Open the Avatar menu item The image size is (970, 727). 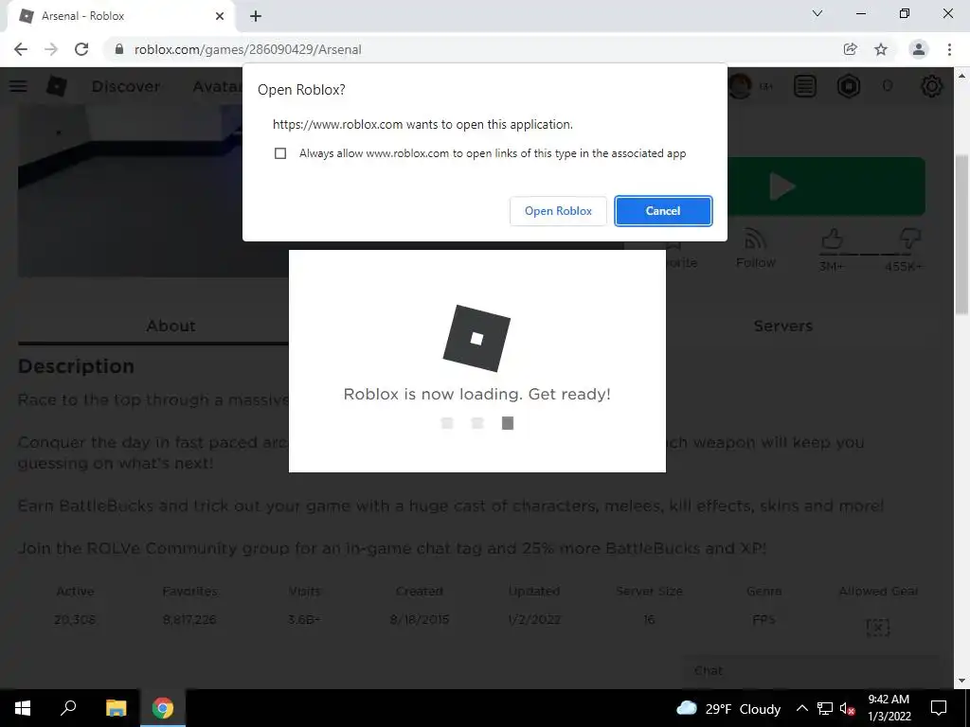tap(217, 86)
